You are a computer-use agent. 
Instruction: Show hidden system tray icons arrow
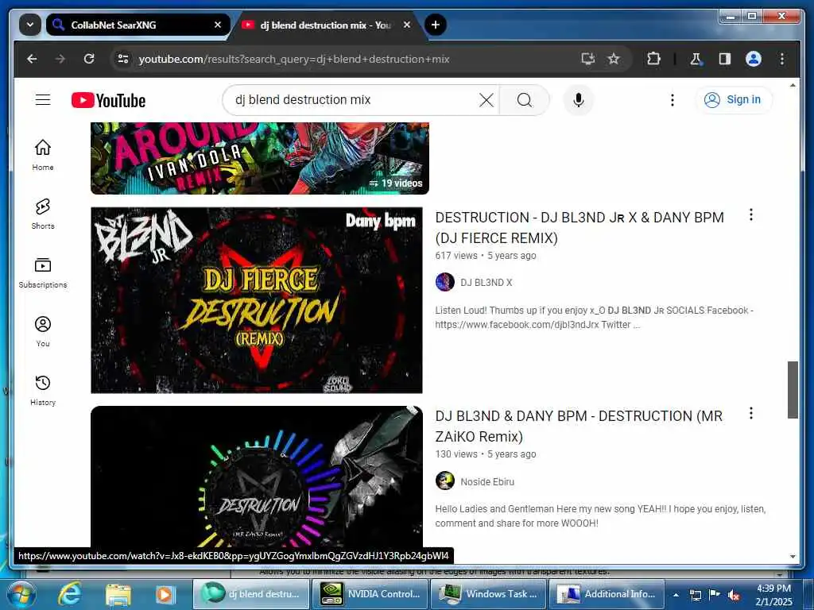point(676,595)
